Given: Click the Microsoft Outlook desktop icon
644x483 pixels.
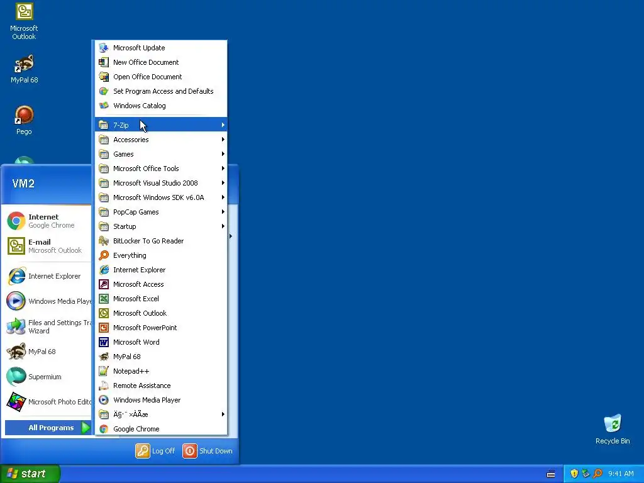Looking at the screenshot, I should pyautogui.click(x=24, y=21).
